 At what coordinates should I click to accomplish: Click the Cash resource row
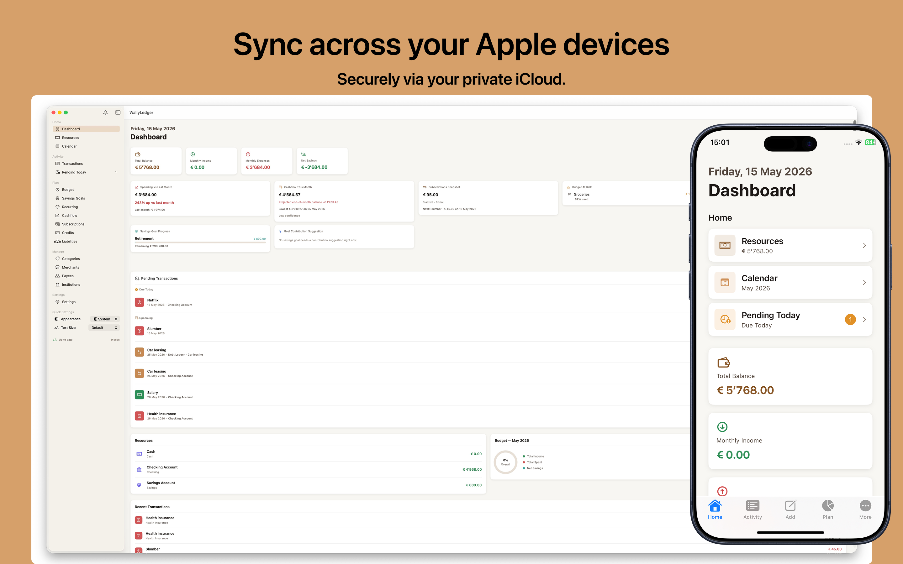[x=308, y=454]
